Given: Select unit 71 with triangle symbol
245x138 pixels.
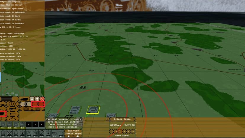Looking at the screenshot, I should pos(29,134).
